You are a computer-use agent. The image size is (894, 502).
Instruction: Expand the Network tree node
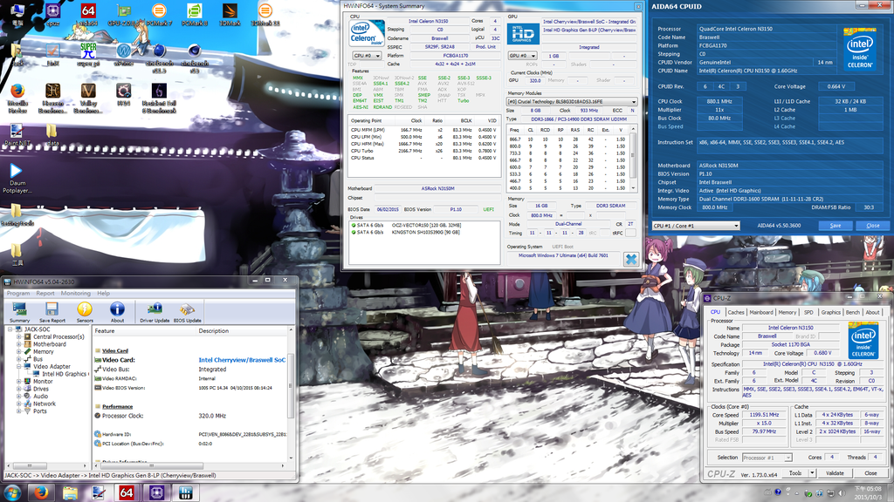click(x=19, y=404)
